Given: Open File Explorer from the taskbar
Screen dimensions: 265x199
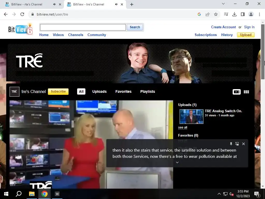Looking at the screenshot, I should [32, 194].
